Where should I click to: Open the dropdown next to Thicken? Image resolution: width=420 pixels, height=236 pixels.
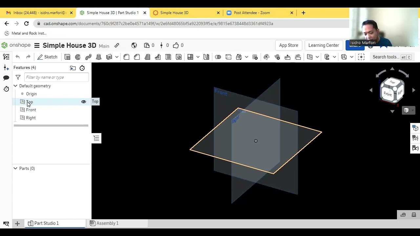coord(116,57)
